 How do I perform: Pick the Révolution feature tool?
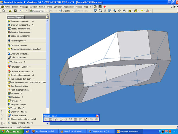coord(15,97)
